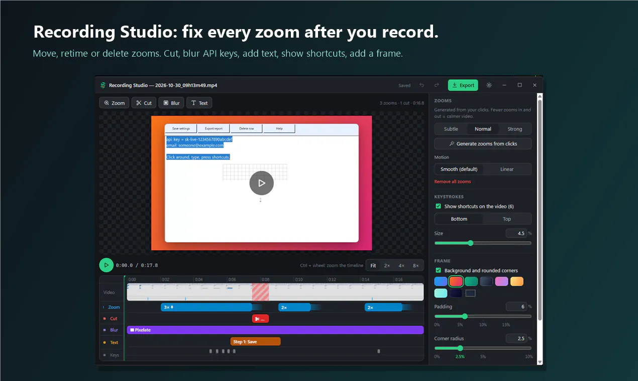Click the Padding value field
The image size is (638, 381).
[x=515, y=306]
